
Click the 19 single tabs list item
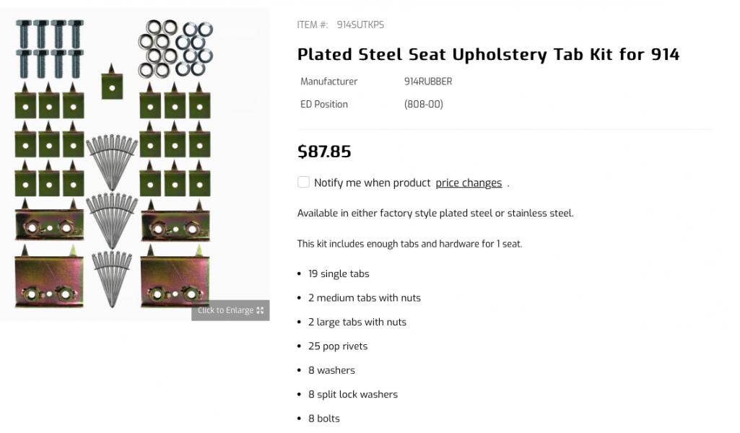coord(339,274)
